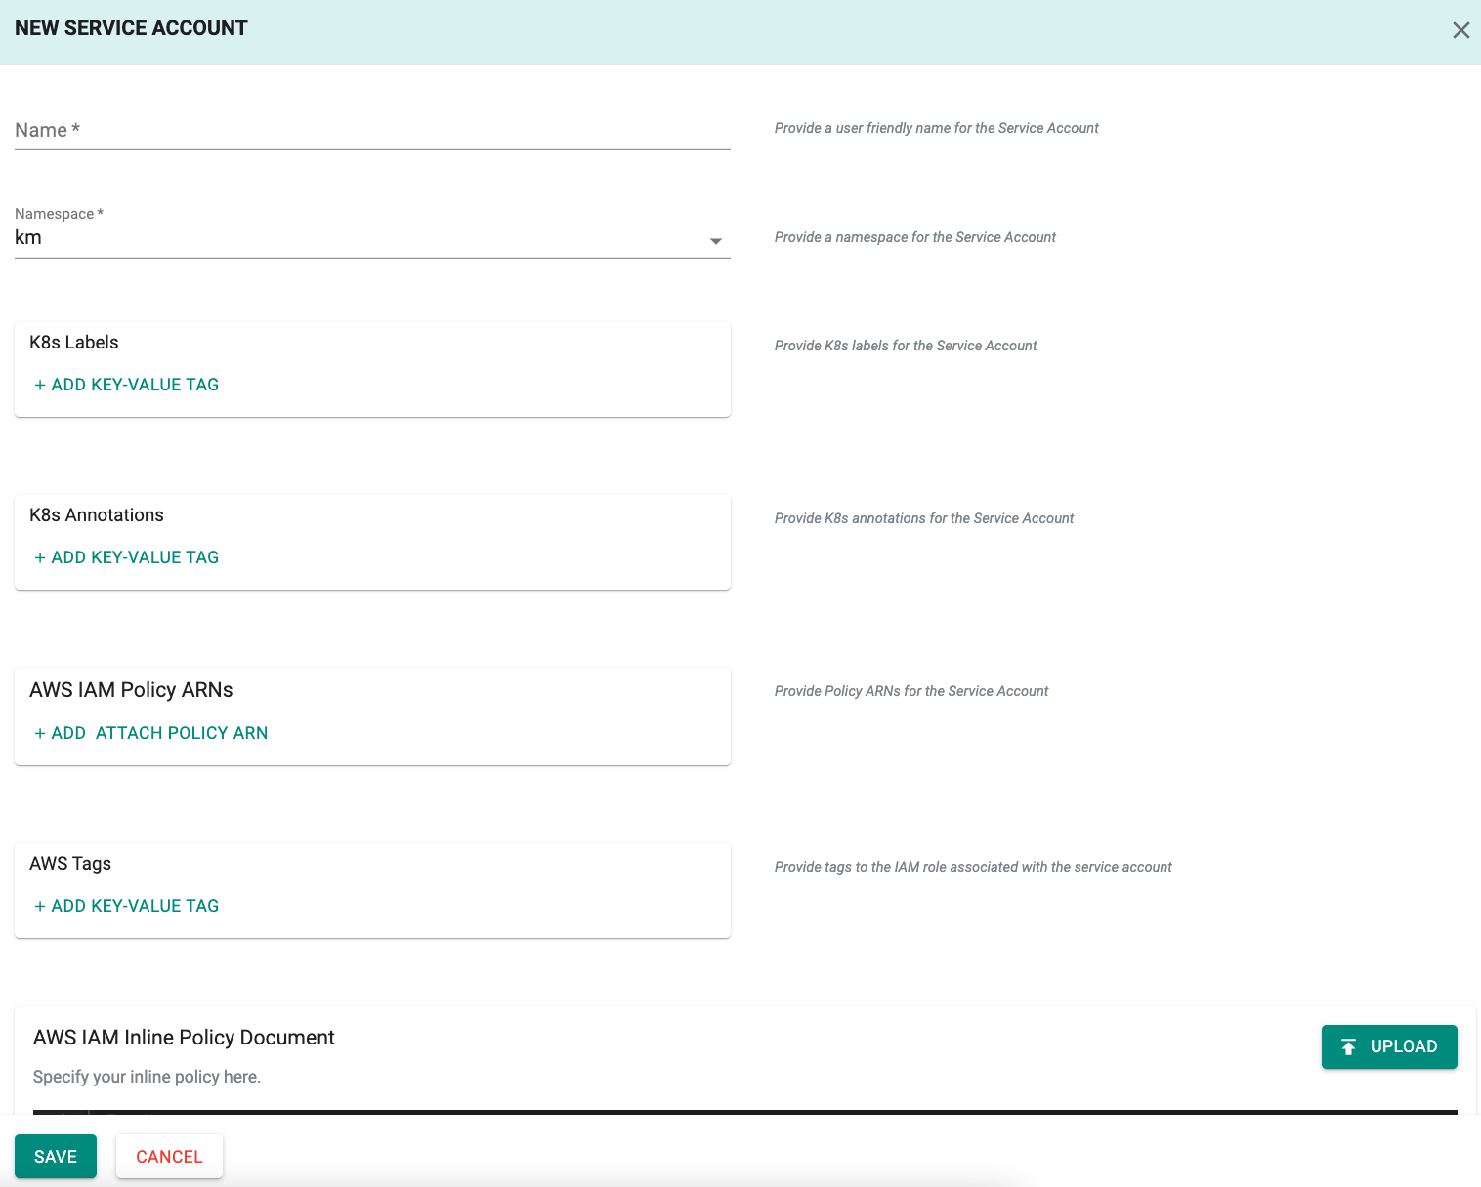Upload an inline policy document
Viewport: 1481px width, 1187px height.
point(1389,1046)
